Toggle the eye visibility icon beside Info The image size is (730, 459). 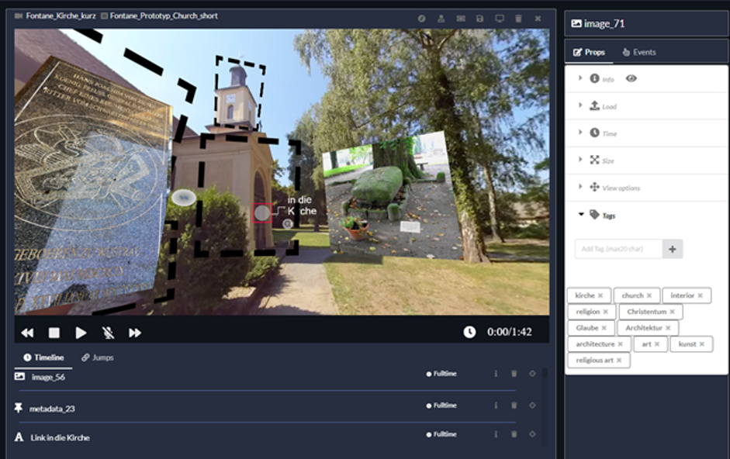click(631, 78)
